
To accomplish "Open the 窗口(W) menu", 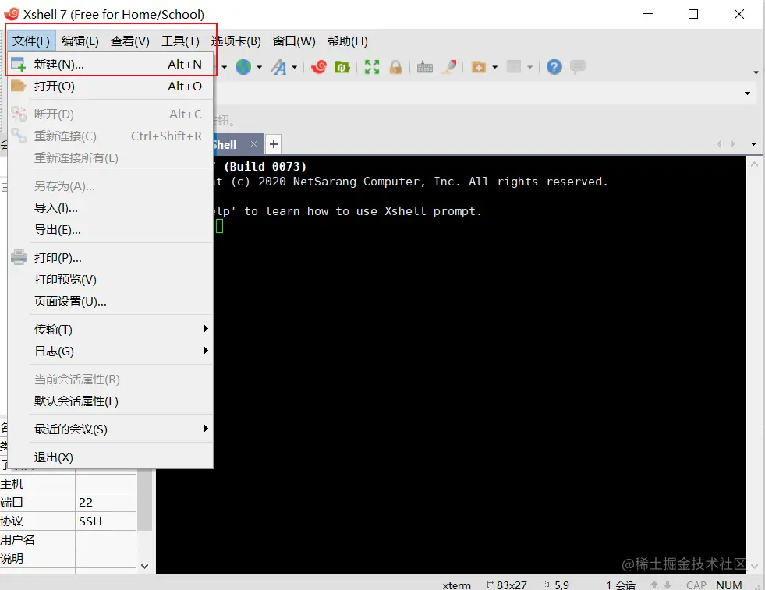I will [x=294, y=41].
